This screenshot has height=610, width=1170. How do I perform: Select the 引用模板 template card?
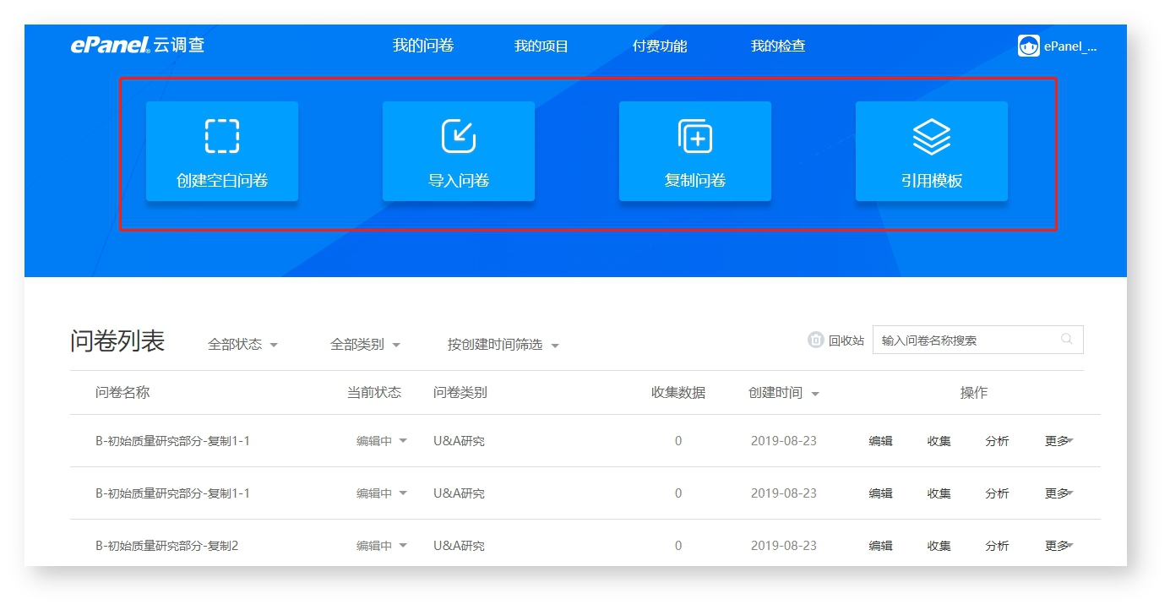(932, 151)
